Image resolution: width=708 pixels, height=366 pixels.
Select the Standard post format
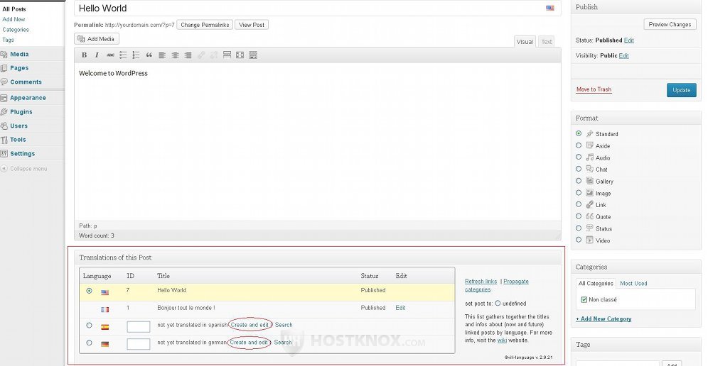click(579, 134)
